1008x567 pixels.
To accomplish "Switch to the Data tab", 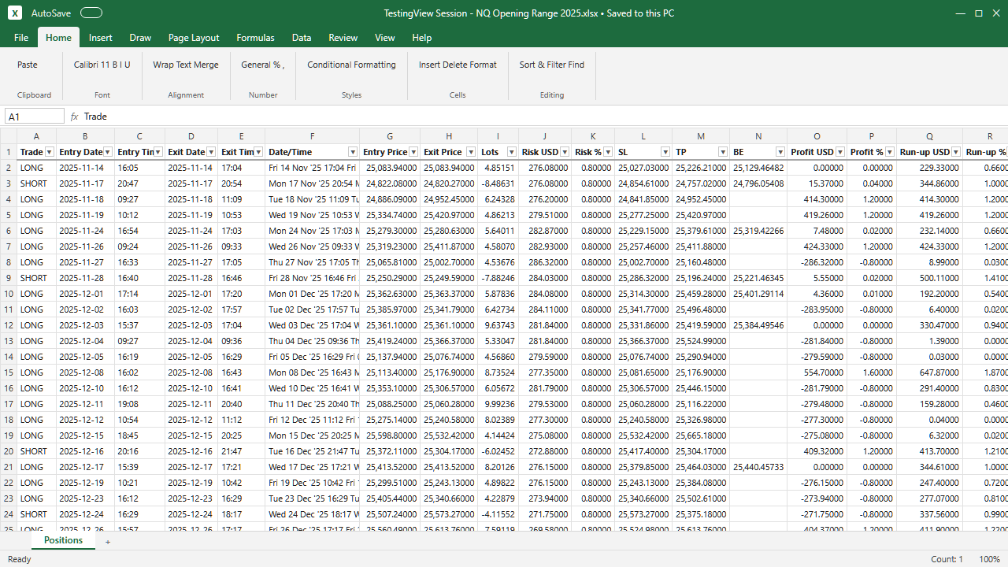I will tap(302, 38).
